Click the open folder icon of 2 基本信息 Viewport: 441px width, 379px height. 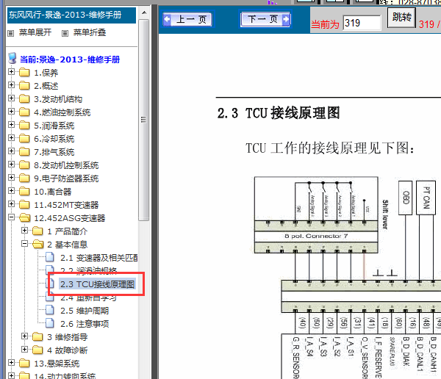point(38,245)
